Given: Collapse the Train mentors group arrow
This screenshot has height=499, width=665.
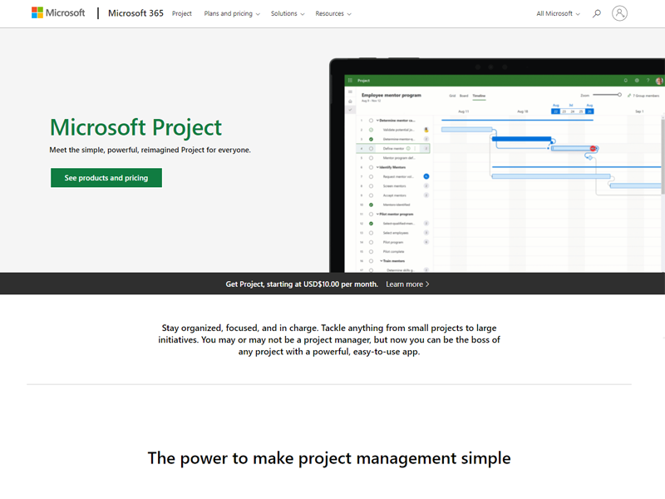Looking at the screenshot, I should click(x=382, y=261).
